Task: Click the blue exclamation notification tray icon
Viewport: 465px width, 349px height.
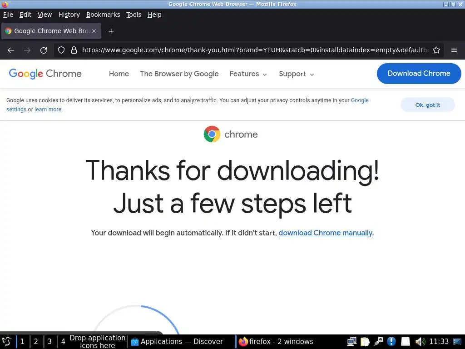Action: pos(391,342)
